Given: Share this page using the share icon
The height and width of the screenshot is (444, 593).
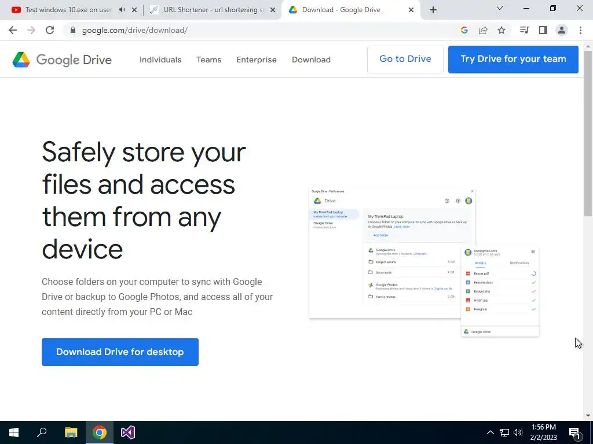Looking at the screenshot, I should (x=483, y=30).
